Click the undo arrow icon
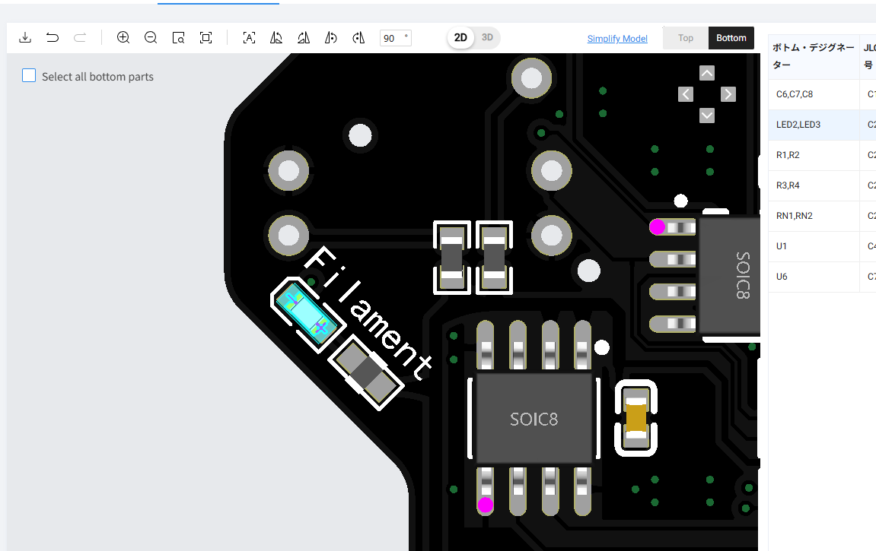 (x=53, y=38)
